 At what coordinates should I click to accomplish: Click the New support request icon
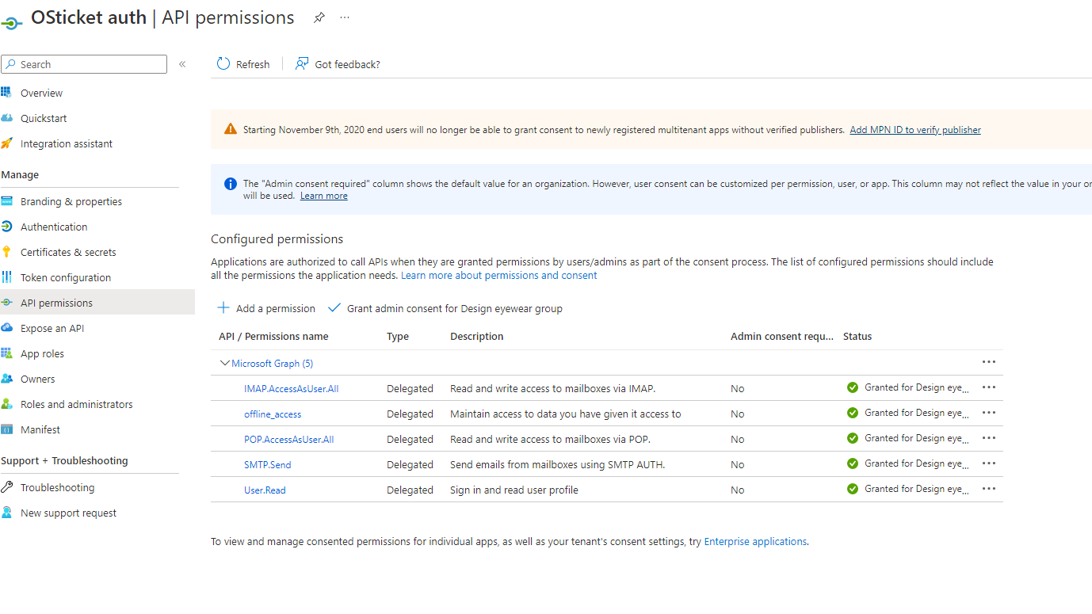pyautogui.click(x=6, y=513)
